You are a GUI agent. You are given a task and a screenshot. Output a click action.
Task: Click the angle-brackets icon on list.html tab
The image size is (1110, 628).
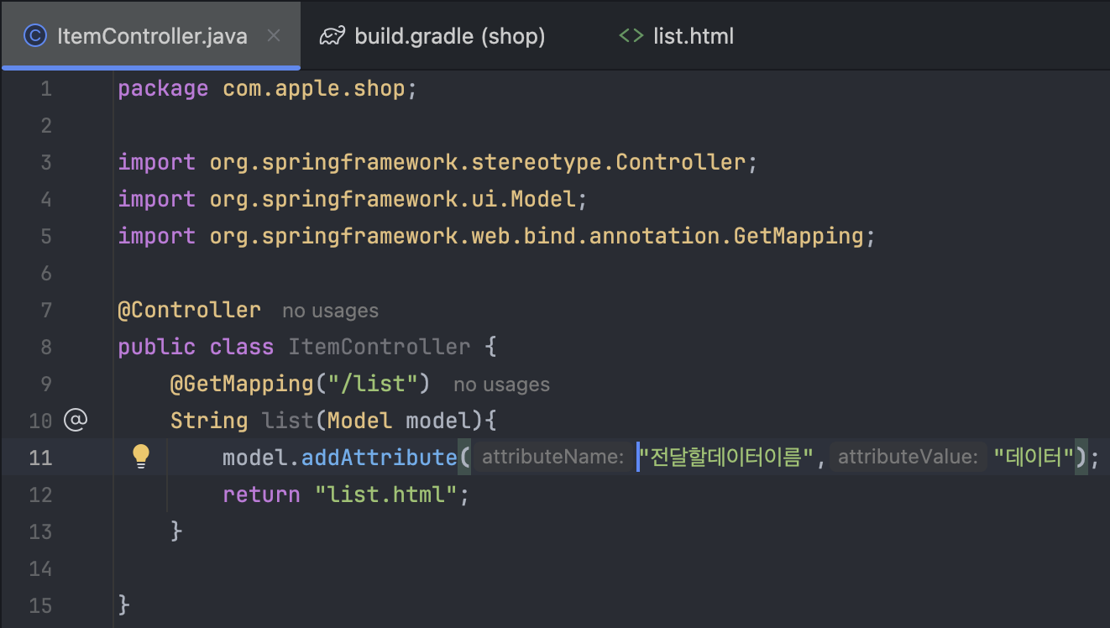pyautogui.click(x=631, y=36)
